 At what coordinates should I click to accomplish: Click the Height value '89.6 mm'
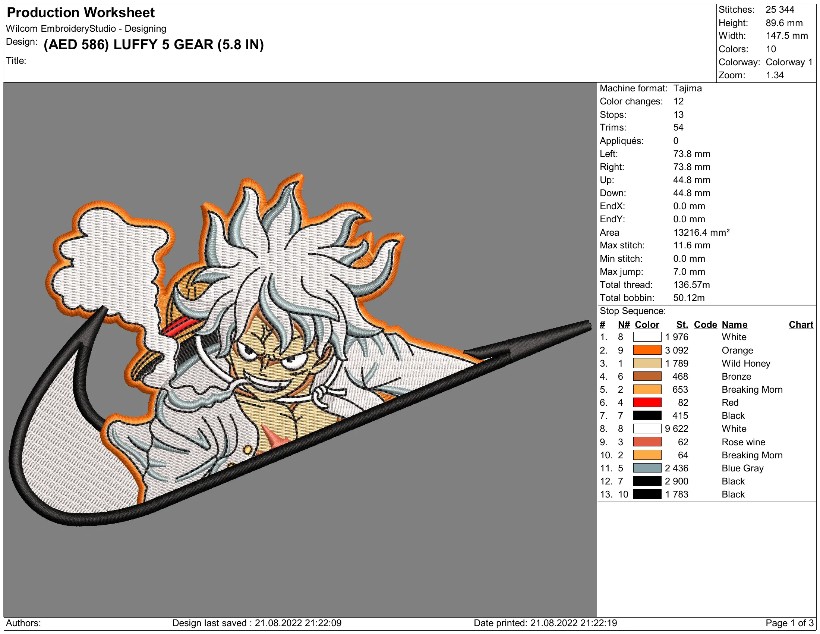tap(784, 23)
